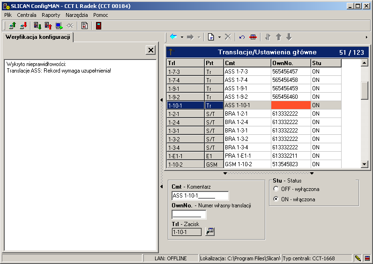Click cell BRA 1-2-1

pyautogui.click(x=247, y=114)
